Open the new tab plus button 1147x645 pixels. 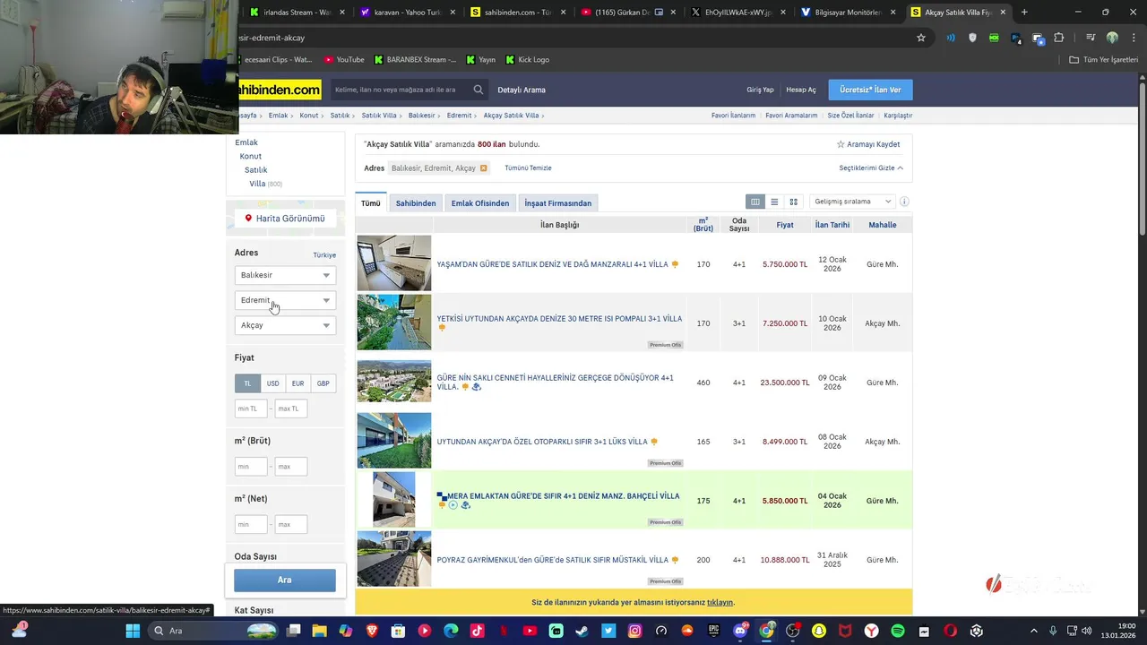click(1024, 13)
